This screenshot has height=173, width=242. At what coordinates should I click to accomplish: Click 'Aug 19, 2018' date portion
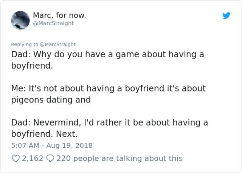coord(70,145)
